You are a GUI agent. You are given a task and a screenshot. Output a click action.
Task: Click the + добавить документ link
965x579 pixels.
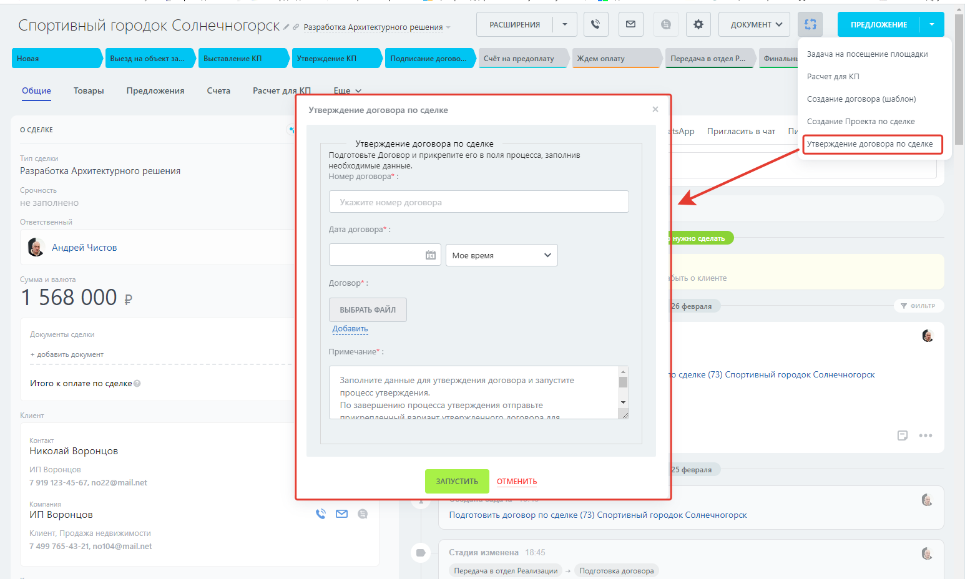tap(67, 354)
